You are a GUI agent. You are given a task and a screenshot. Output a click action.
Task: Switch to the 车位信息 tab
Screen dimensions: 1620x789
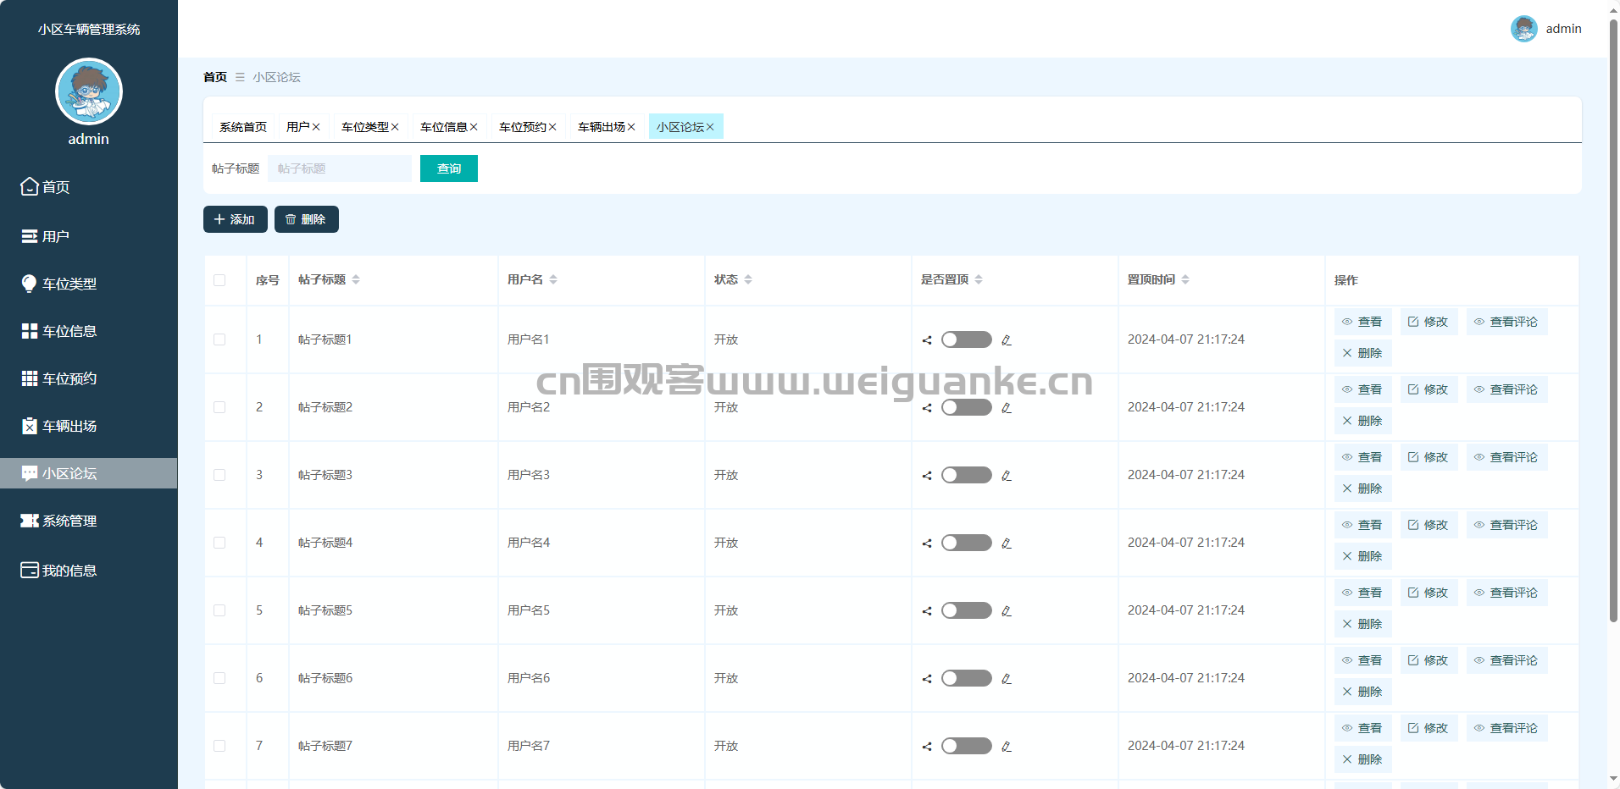coord(443,127)
